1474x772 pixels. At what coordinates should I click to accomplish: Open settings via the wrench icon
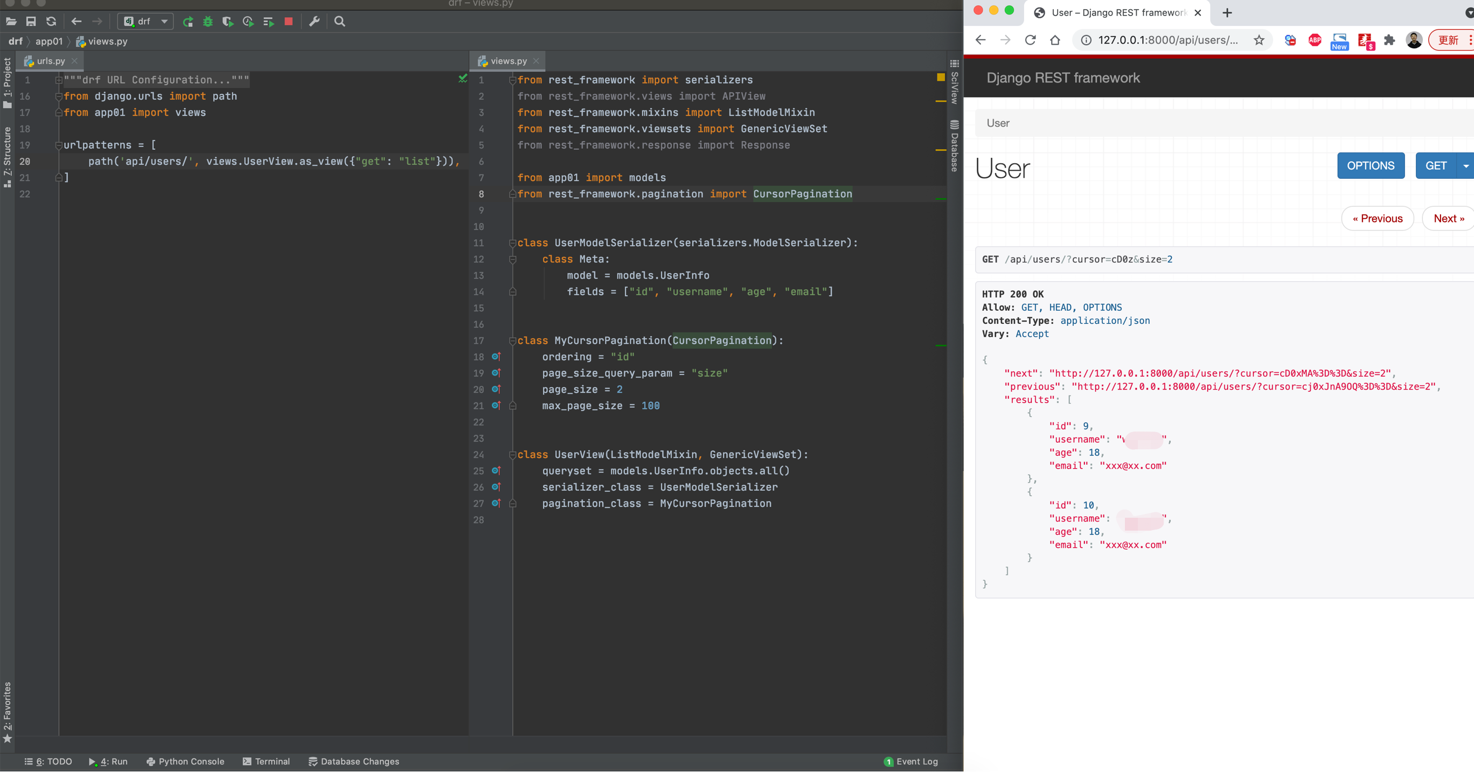tap(314, 22)
